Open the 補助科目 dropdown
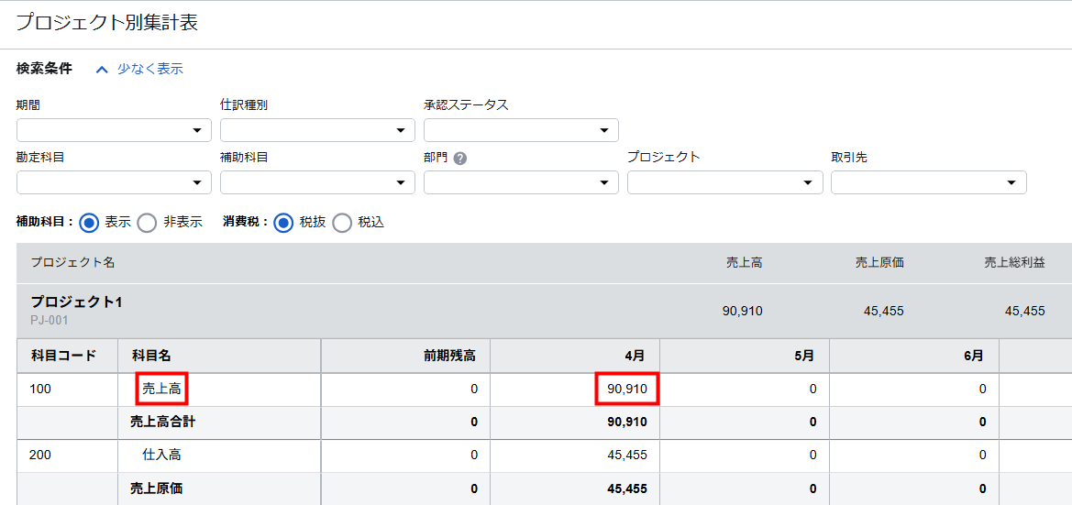This screenshot has height=505, width=1072. click(317, 182)
